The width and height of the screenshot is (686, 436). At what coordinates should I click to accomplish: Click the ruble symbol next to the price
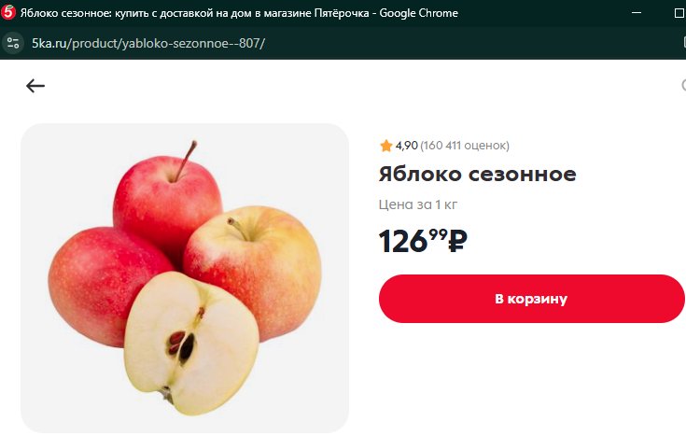457,241
